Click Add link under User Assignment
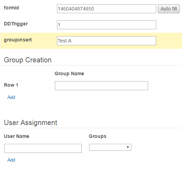Viewport: 182px width, 171px height. (11, 160)
